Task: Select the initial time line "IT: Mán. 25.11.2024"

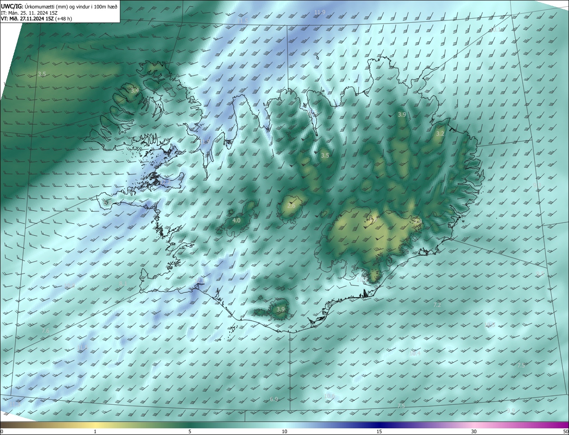Action: click(x=29, y=13)
